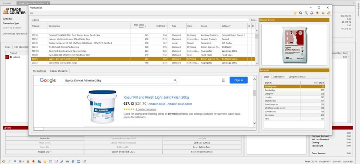Image resolution: width=360 pixels, height=164 pixels.
Task: Click the plain magnifier search icon in Product List toolbar
Action: click(300, 13)
